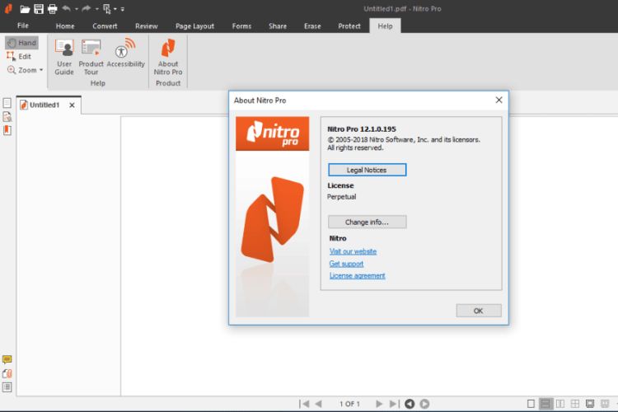Enter full screen view mode

tap(590, 404)
